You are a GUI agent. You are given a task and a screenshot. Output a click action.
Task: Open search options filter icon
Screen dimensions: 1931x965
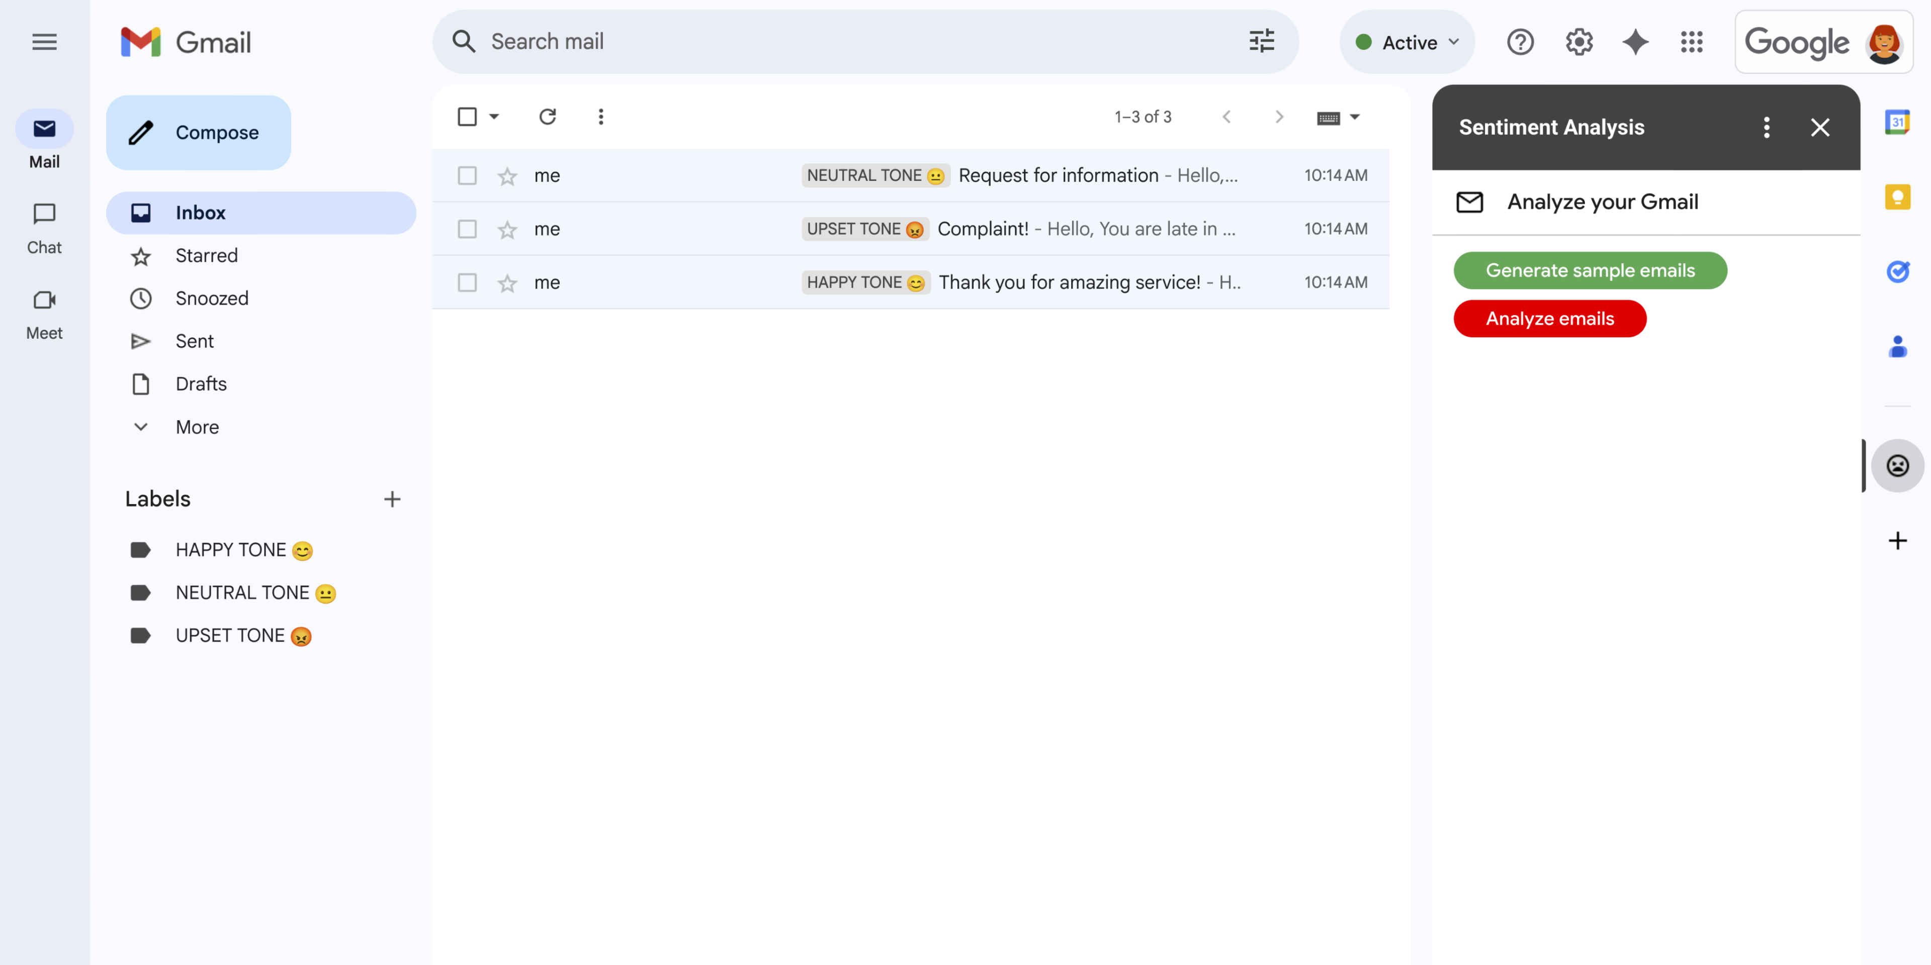click(x=1261, y=42)
